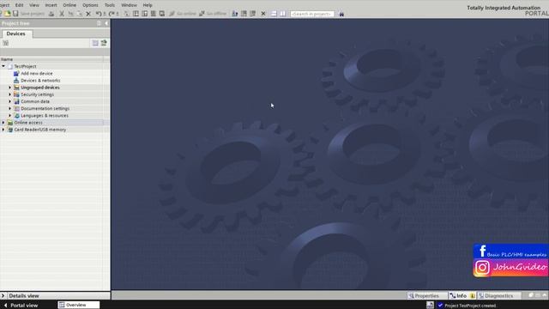Screen dimensions: 549x309
Task: Click the Undo arrow icon
Action: click(99, 14)
